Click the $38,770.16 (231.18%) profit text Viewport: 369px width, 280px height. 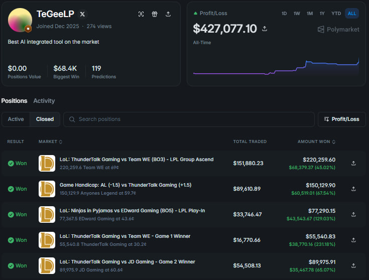[x=312, y=244]
